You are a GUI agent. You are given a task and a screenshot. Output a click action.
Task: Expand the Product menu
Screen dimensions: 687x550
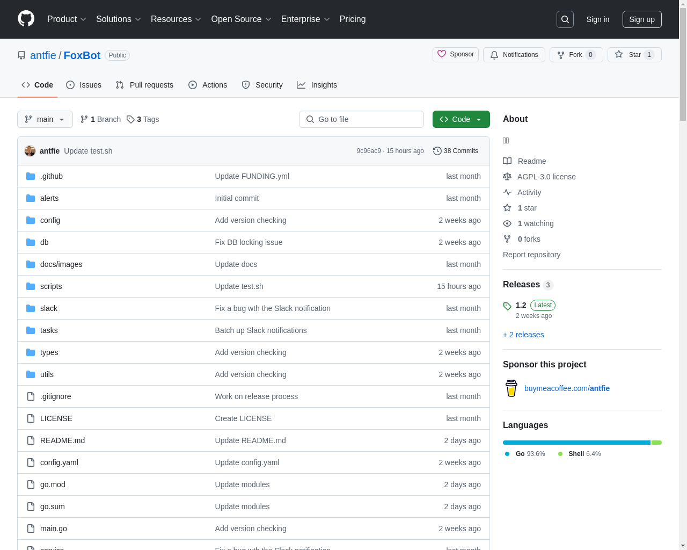pyautogui.click(x=67, y=19)
